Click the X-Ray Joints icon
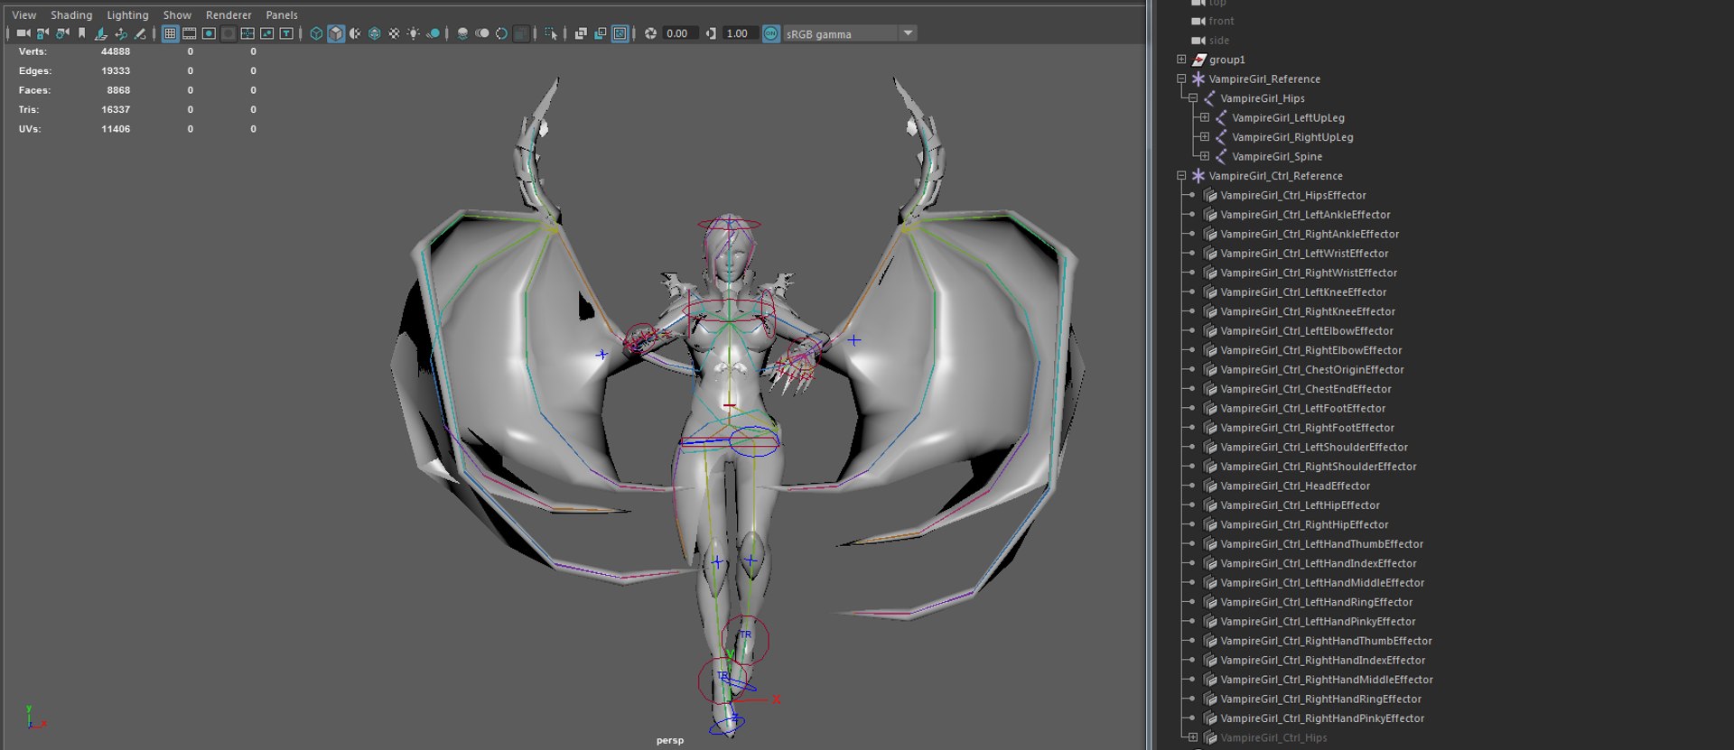 point(620,33)
